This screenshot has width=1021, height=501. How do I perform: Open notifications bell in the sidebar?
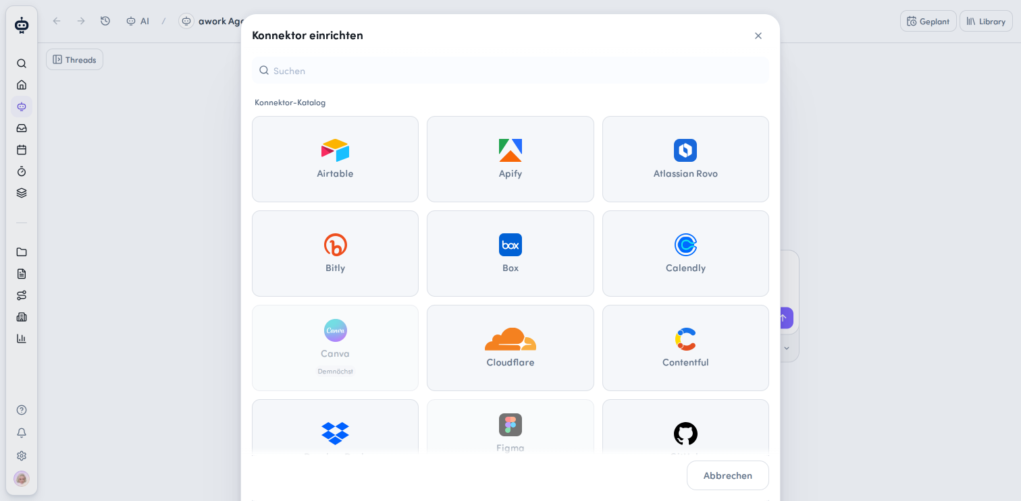22,433
